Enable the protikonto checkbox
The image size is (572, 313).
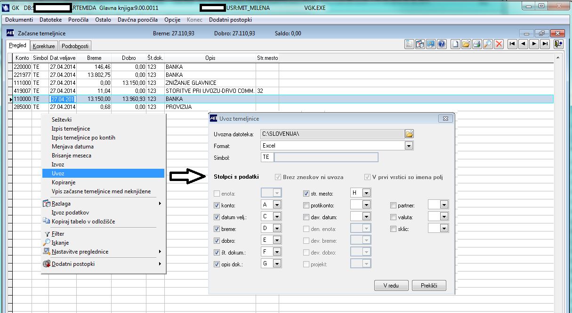306,206
